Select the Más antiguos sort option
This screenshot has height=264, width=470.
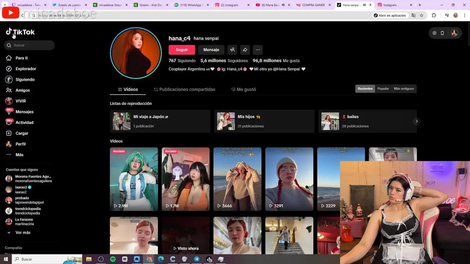[404, 89]
